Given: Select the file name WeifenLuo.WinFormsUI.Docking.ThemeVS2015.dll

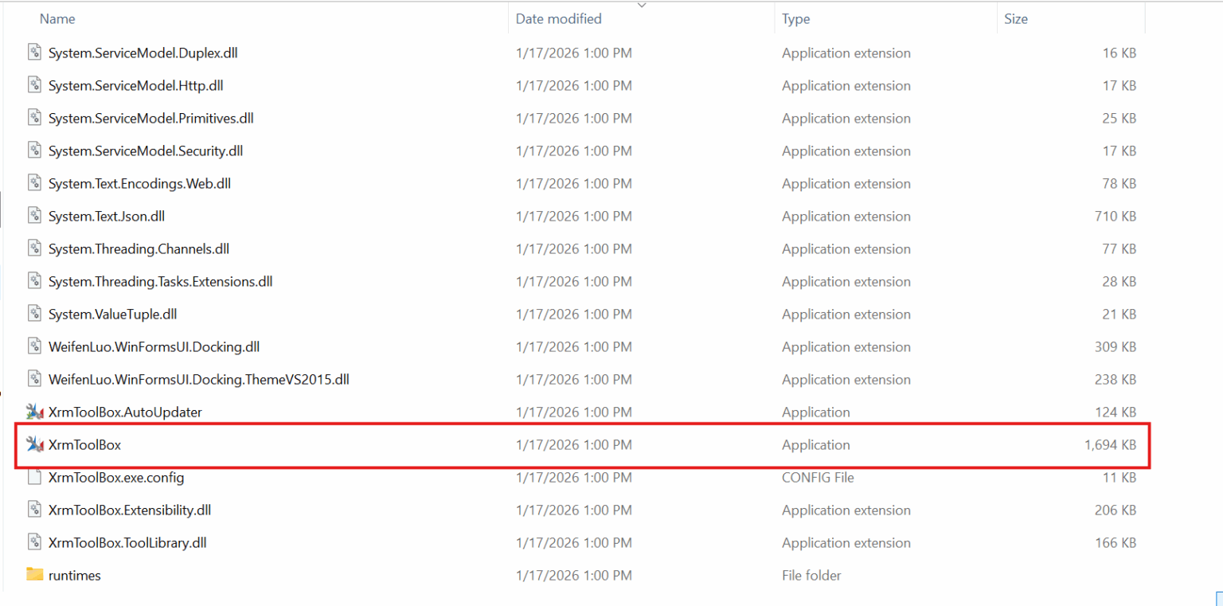Looking at the screenshot, I should click(199, 379).
